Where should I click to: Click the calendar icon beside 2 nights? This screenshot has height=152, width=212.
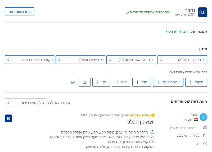click(205, 136)
